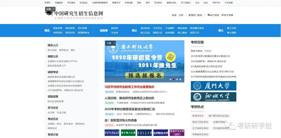Image resolution: width=281 pixels, height=138 pixels.
Task: Open 我国自主培养研究生突破1000万人
Action: [x=150, y=92]
